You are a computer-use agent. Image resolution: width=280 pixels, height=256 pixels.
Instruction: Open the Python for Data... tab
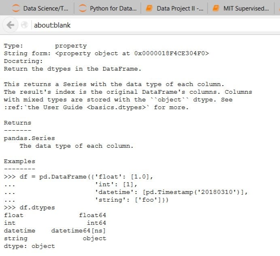pyautogui.click(x=113, y=8)
